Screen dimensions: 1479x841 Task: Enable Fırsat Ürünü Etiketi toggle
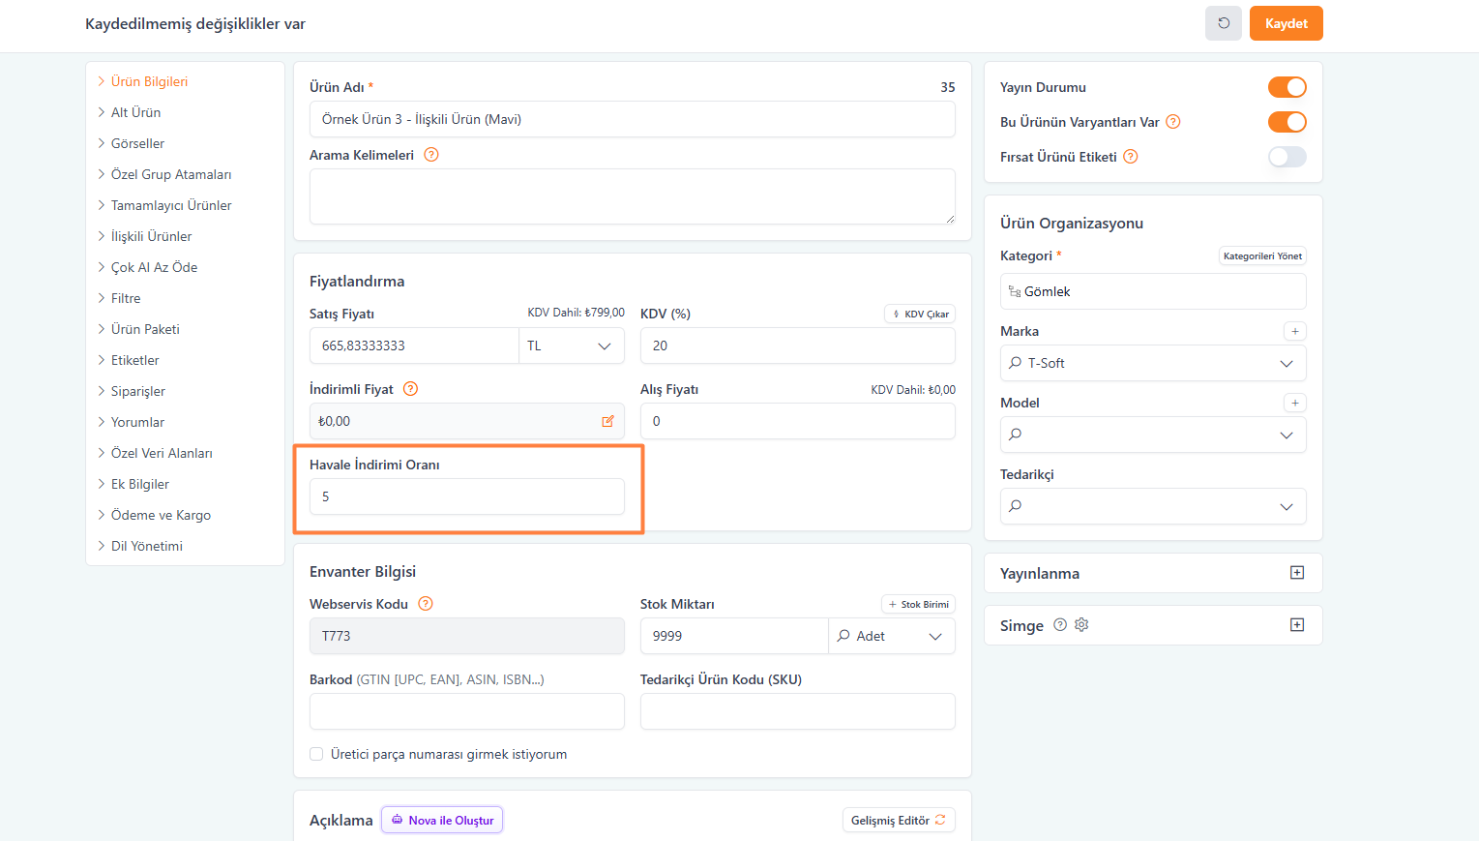(1287, 157)
